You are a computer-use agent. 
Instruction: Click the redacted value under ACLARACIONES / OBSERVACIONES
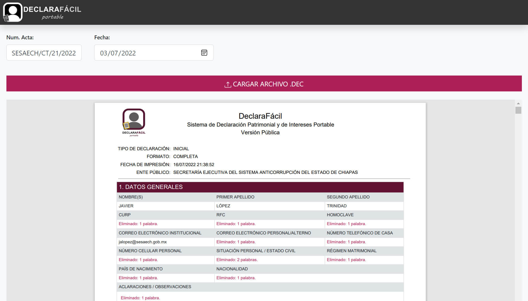coord(140,298)
